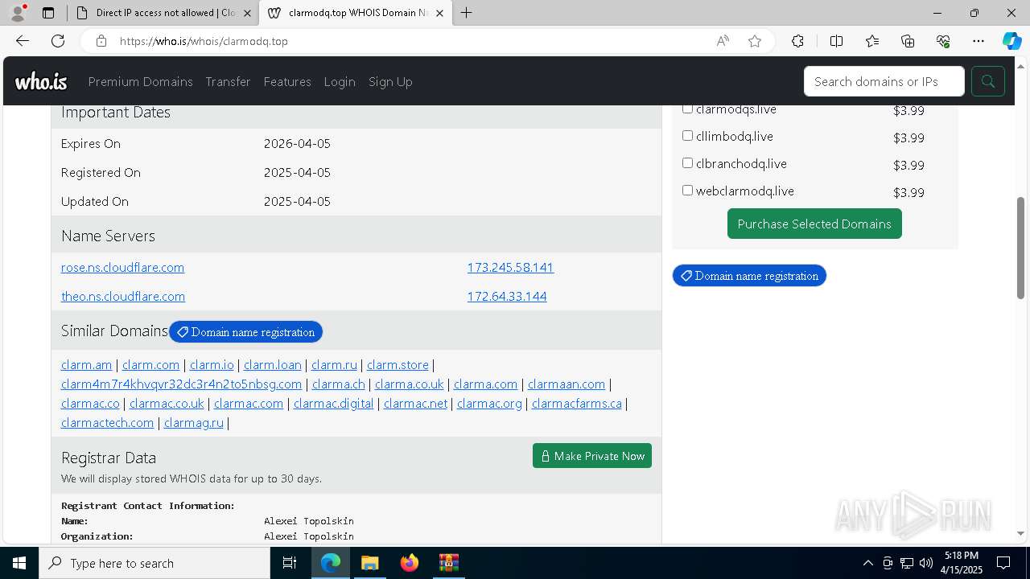Open clarmac.digital link
This screenshot has width=1030, height=579.
pos(333,403)
